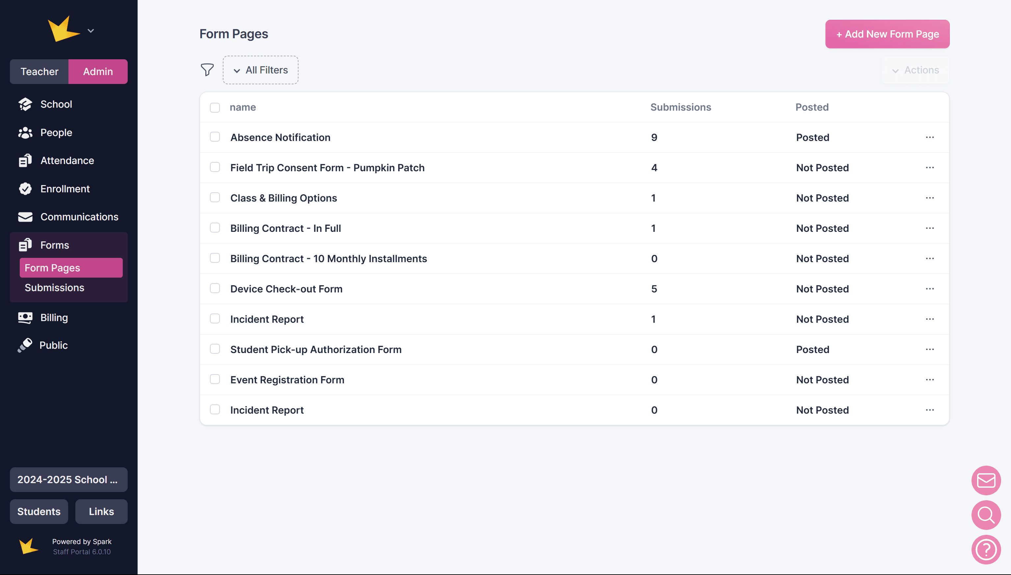Click the People group icon
The height and width of the screenshot is (575, 1011).
coord(25,133)
